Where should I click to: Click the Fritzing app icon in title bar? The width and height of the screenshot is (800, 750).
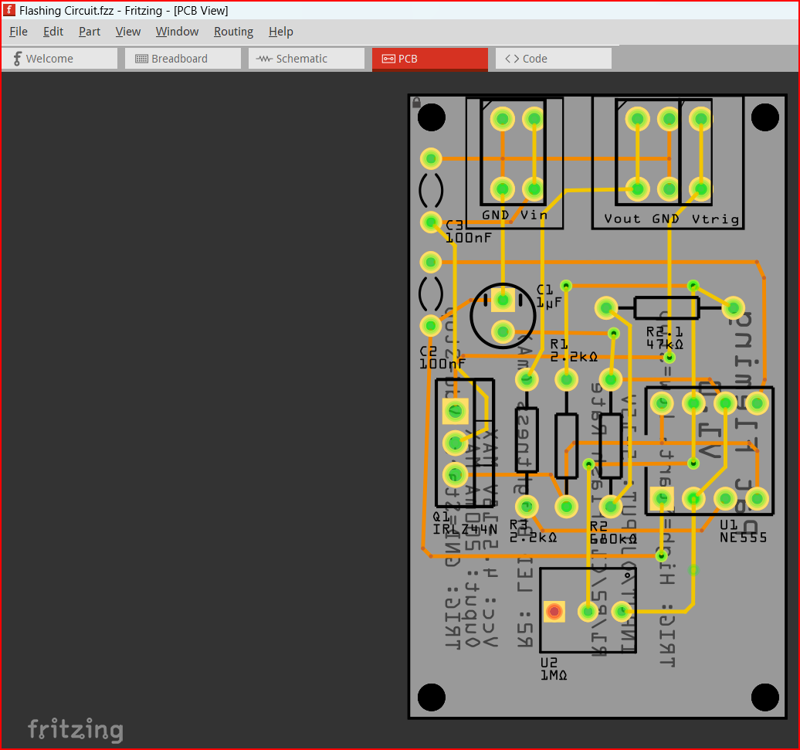click(x=9, y=11)
